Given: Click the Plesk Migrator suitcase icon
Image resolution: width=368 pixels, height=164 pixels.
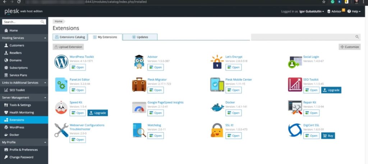Looking at the screenshot, I should (x=139, y=85).
